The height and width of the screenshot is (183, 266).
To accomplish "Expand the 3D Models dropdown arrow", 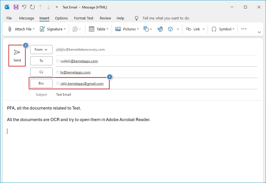I will coord(178,29).
